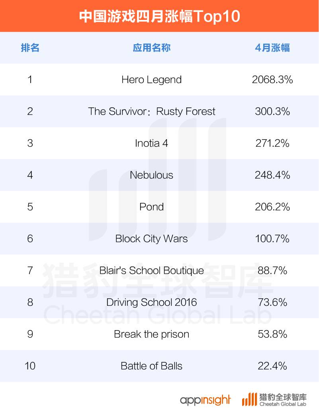319x418 pixels.
Task: Click the 中国游戏四月涨幅Top10 title banner
Action: point(159,16)
